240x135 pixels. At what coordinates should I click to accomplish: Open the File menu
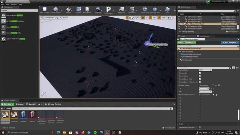pyautogui.click(x=3, y=4)
